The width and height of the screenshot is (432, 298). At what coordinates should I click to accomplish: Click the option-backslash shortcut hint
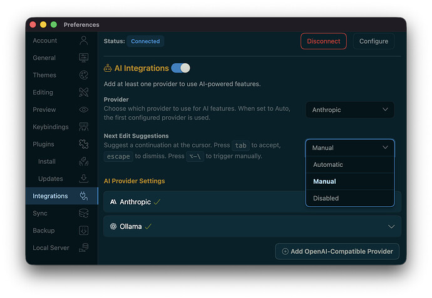pos(195,156)
